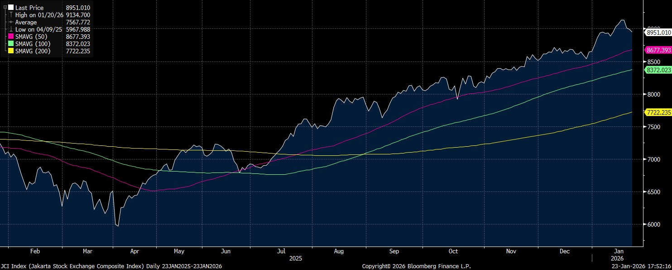Click the yellow SMAVG (200) swatch
Viewport: 672px width, 270px height.
coord(11,51)
